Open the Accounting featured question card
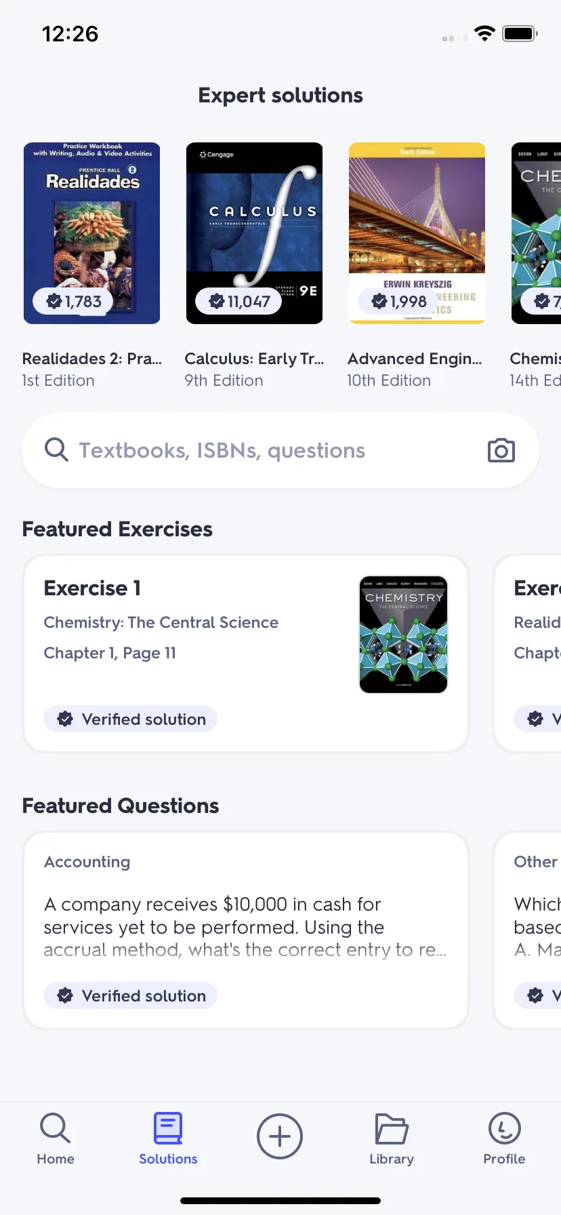The width and height of the screenshot is (561, 1215). [246, 930]
